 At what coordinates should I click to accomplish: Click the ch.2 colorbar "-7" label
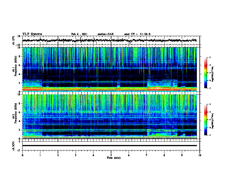tap(209, 135)
